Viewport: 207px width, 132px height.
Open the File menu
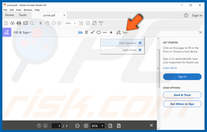6,10
